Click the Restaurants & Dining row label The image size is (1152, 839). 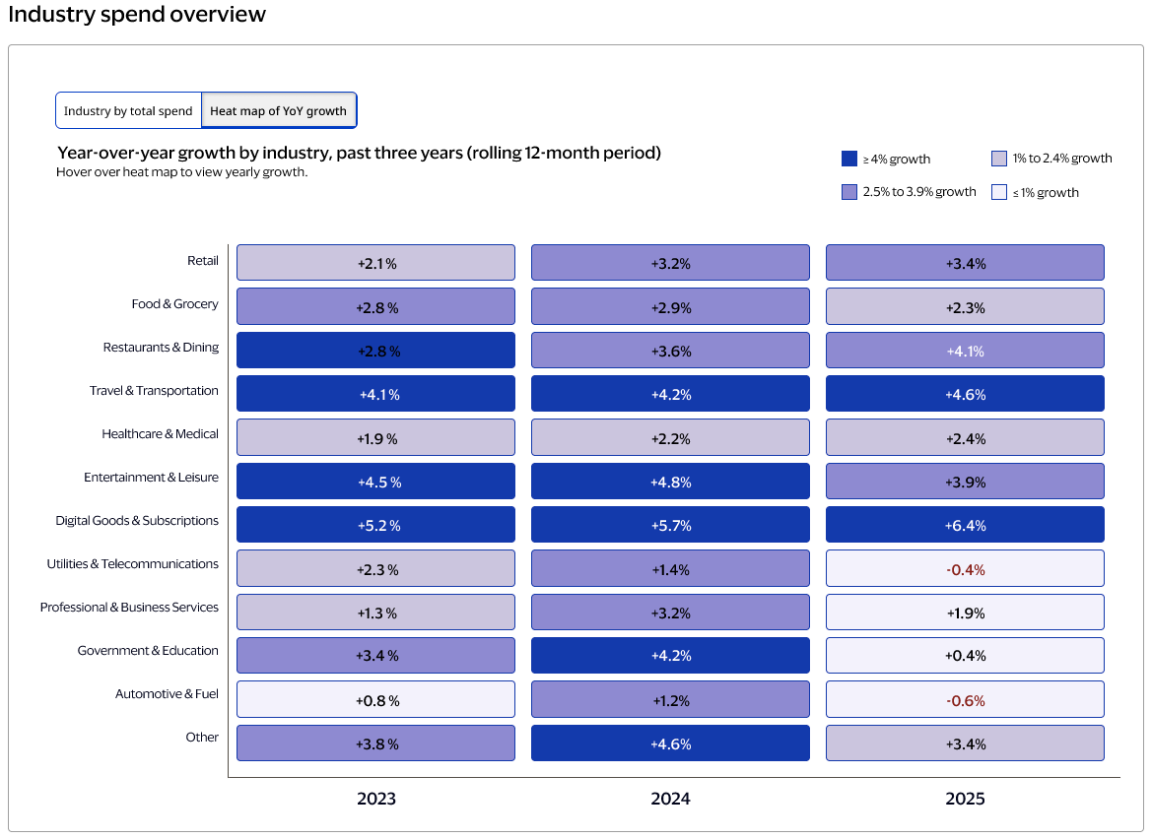pyautogui.click(x=161, y=348)
